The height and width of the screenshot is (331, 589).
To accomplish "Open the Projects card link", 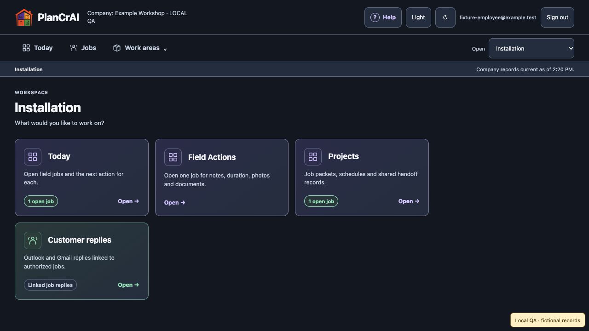I will 409,201.
